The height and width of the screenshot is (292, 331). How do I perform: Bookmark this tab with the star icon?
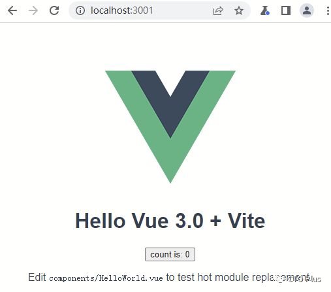coord(239,10)
